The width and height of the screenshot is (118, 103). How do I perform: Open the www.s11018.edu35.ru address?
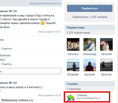(x=88, y=98)
